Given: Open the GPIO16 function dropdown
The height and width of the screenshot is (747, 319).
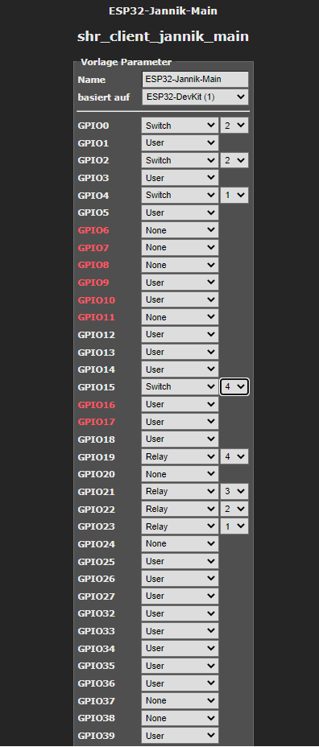Looking at the screenshot, I should coord(180,404).
